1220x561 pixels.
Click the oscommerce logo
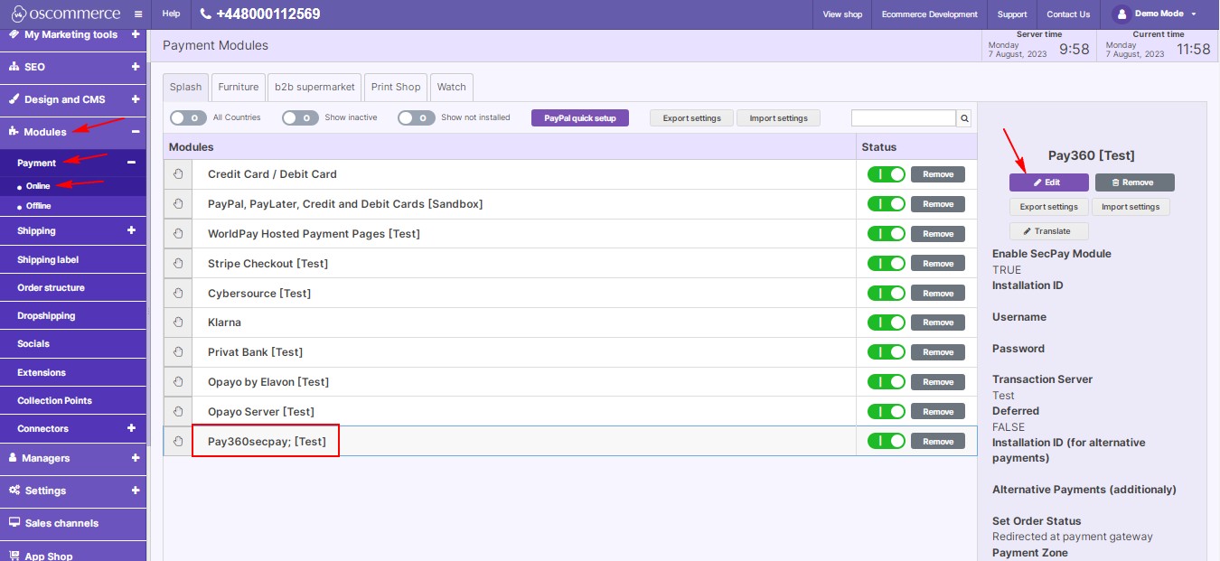[65, 14]
